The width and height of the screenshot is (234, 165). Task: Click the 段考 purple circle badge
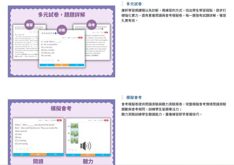(92, 24)
